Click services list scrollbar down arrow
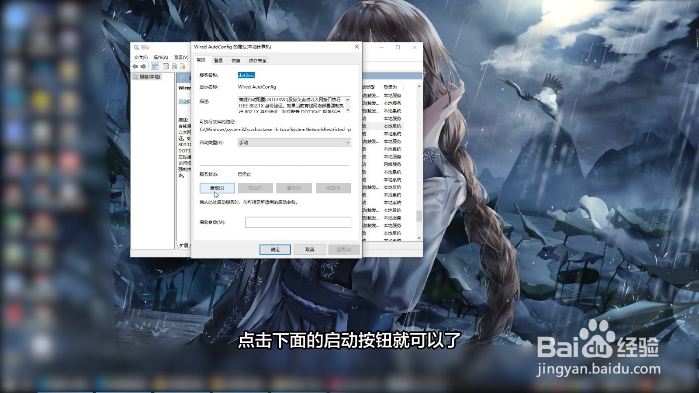Viewport: 699px width, 393px height. pyautogui.click(x=419, y=238)
